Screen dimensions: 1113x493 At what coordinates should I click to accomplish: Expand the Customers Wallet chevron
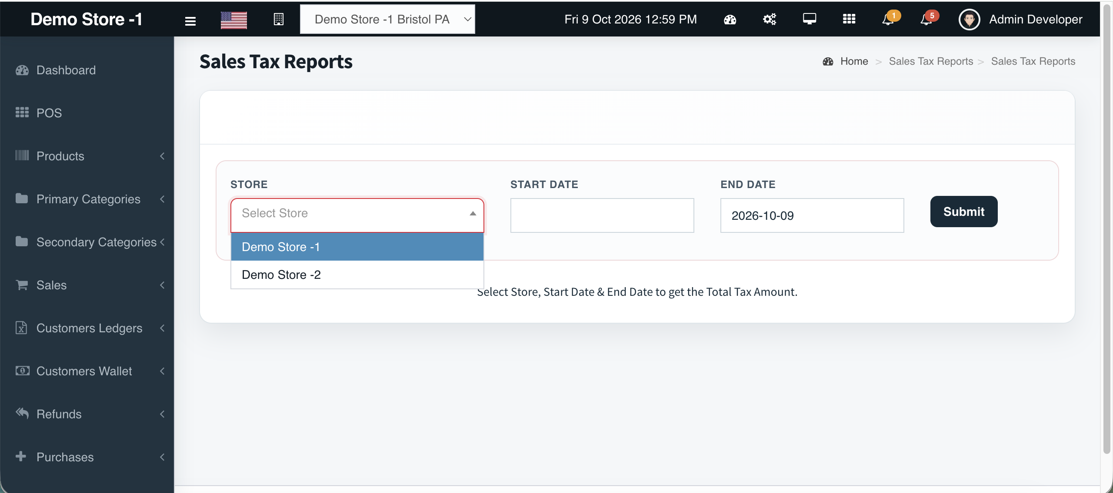coord(162,371)
